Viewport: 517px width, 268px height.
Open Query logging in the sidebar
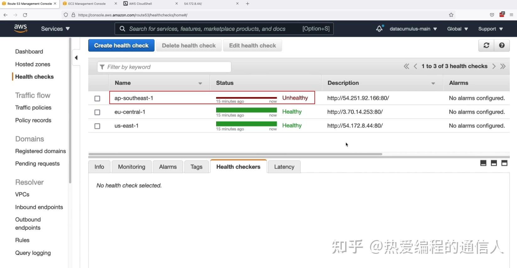pos(33,253)
